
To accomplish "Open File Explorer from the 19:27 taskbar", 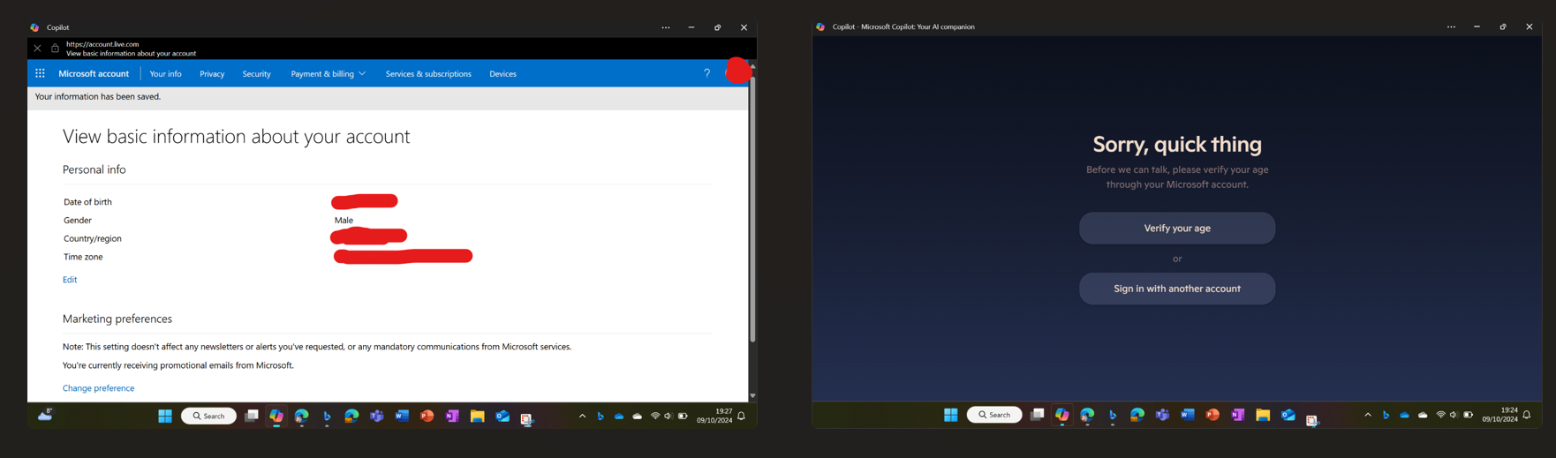I will point(478,416).
